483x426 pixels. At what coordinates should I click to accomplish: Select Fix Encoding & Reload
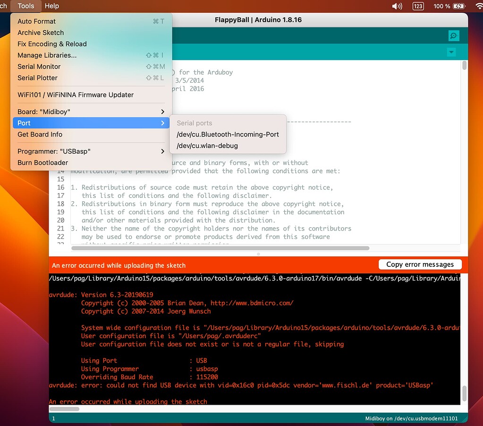(x=91, y=44)
